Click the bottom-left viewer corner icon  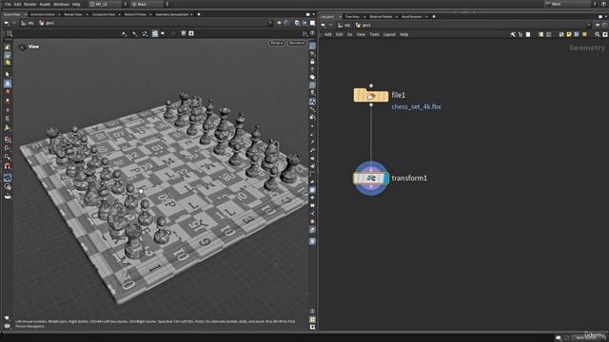point(7,326)
